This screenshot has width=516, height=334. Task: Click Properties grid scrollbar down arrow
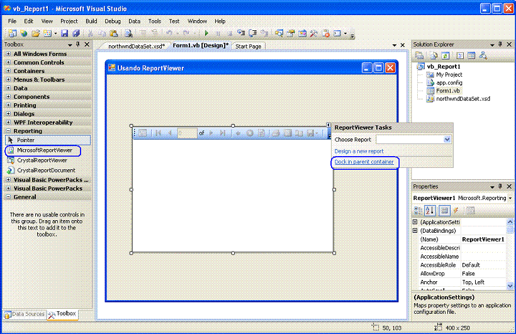(510, 286)
